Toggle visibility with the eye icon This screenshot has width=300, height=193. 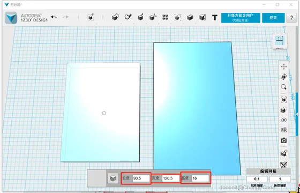point(284,120)
